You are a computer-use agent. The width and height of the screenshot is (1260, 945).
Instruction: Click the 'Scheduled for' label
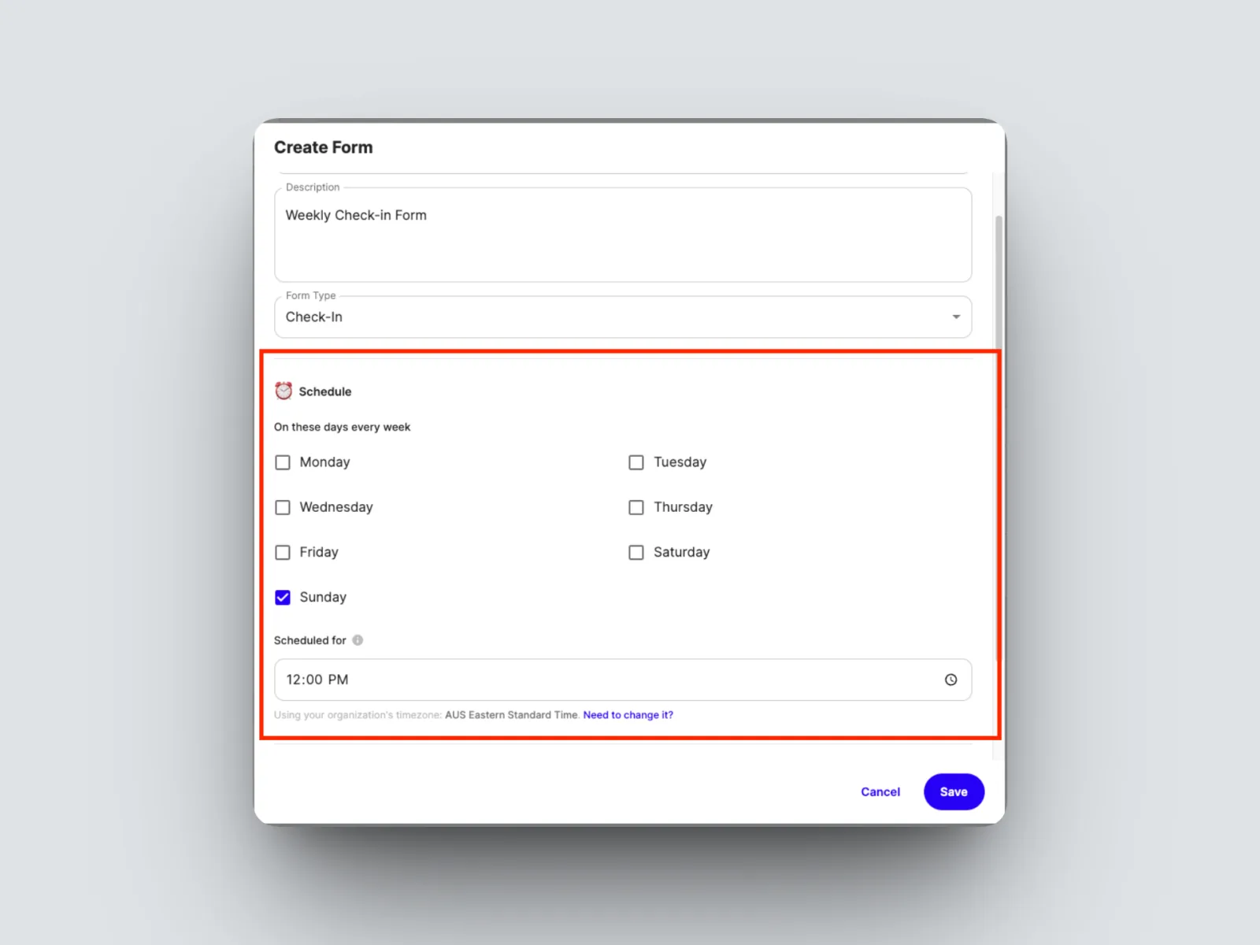pos(309,640)
